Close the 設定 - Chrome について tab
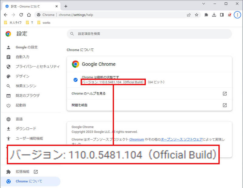This screenshot has height=188, width=243. [57, 6]
